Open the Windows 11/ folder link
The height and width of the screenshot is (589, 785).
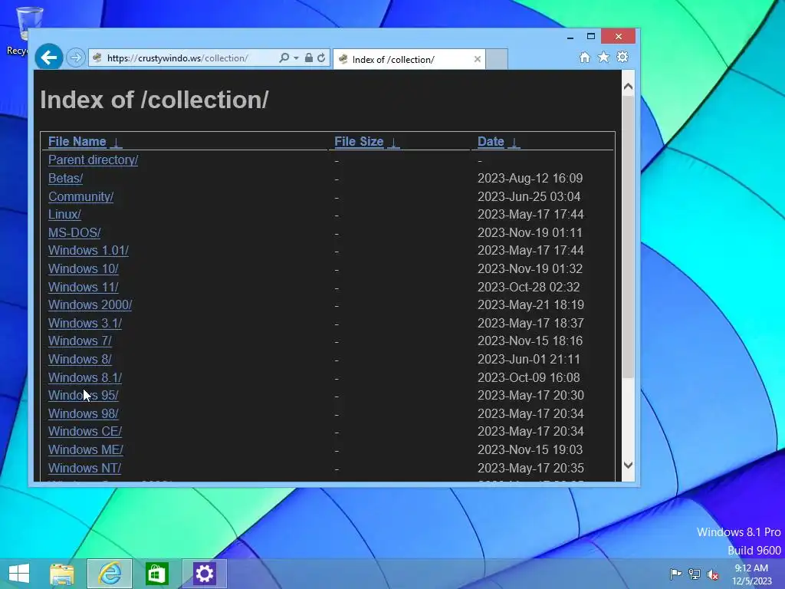[x=83, y=287]
